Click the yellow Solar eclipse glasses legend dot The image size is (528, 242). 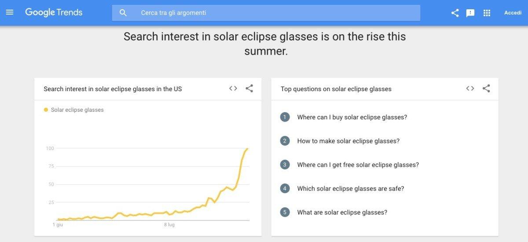click(46, 110)
